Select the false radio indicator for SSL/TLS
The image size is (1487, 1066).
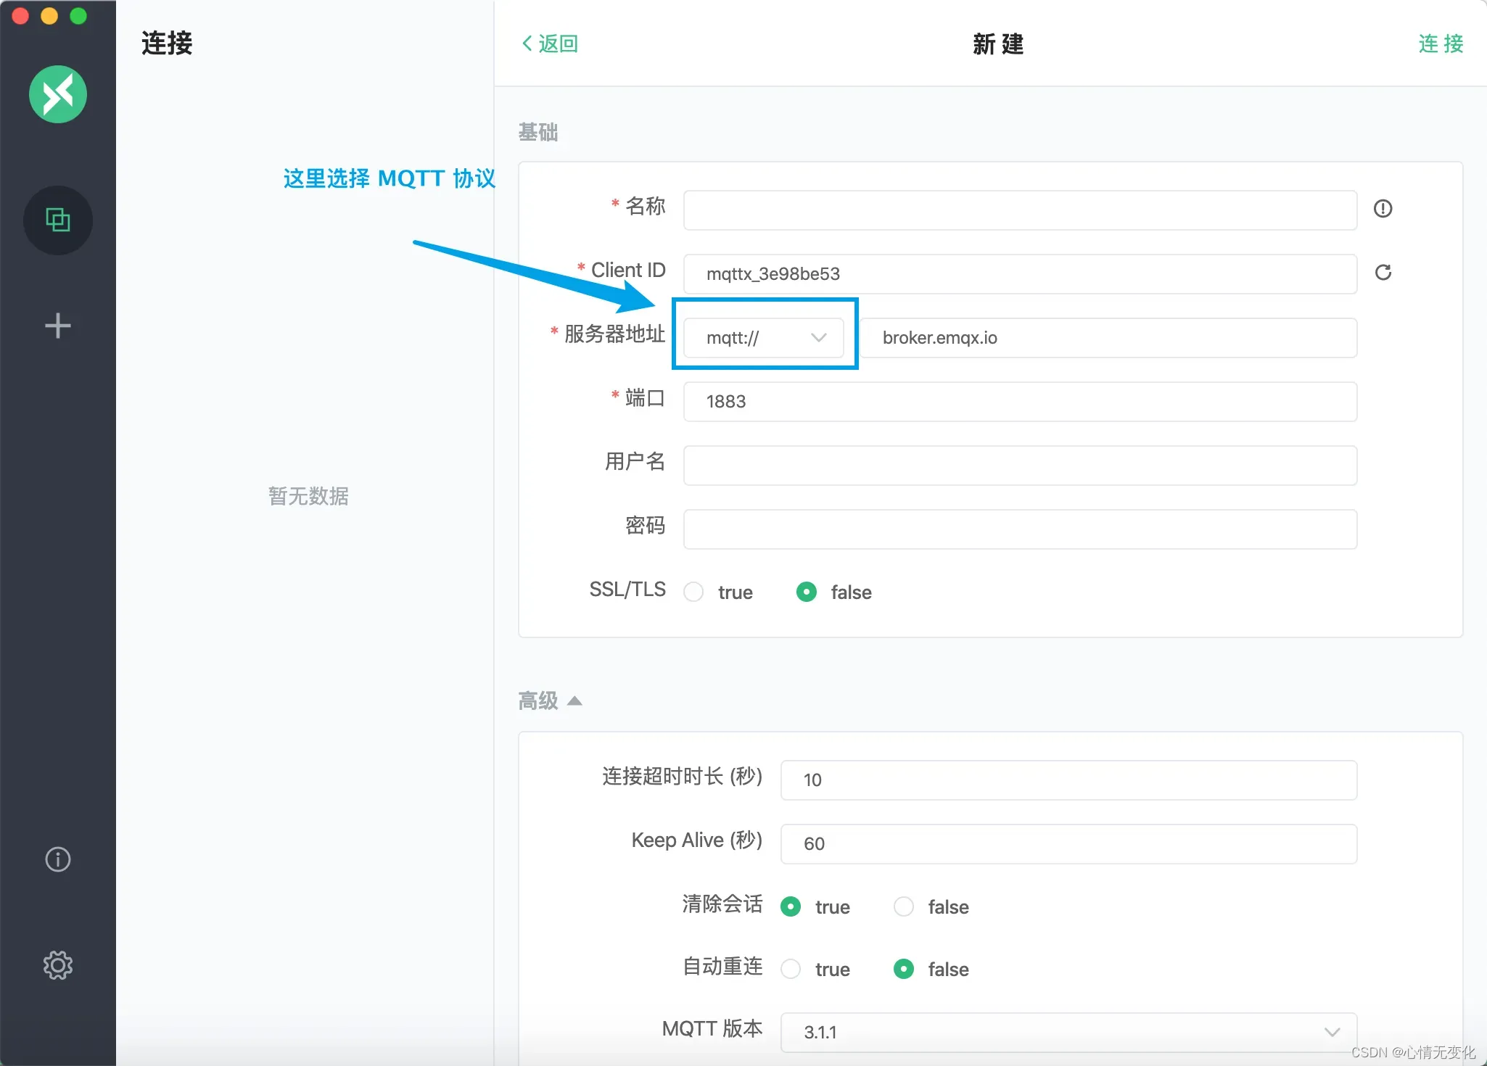806,592
